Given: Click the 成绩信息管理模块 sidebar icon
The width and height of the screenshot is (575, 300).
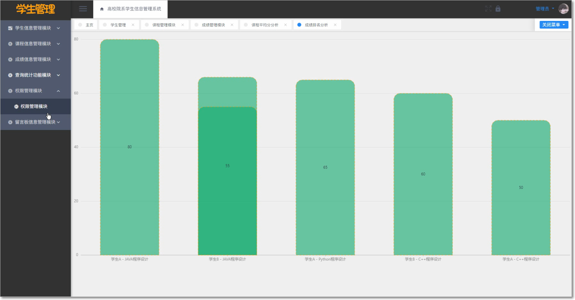Looking at the screenshot, I should (10, 60).
